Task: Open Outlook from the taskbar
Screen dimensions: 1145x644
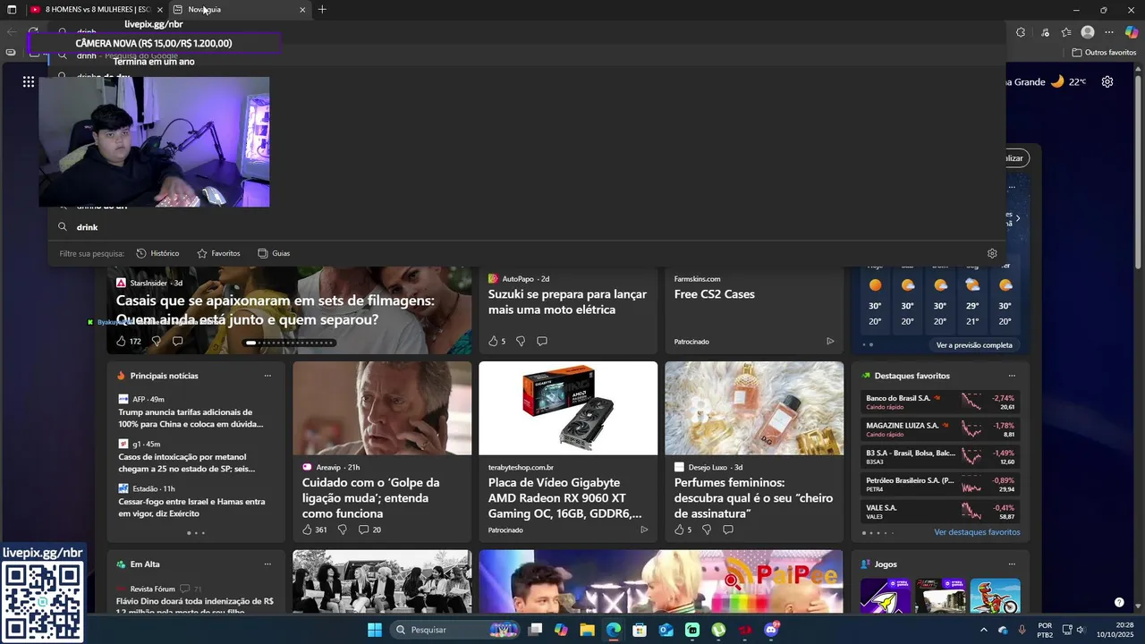Action: coord(666,630)
